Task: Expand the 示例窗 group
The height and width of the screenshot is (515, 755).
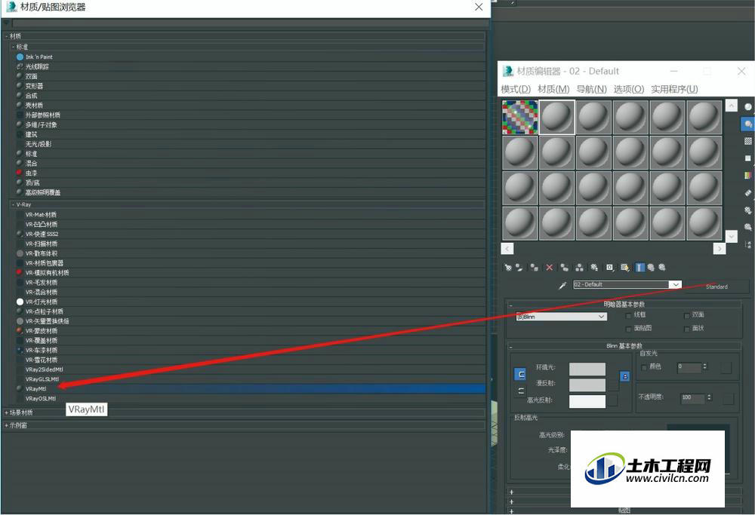Action: (6, 425)
